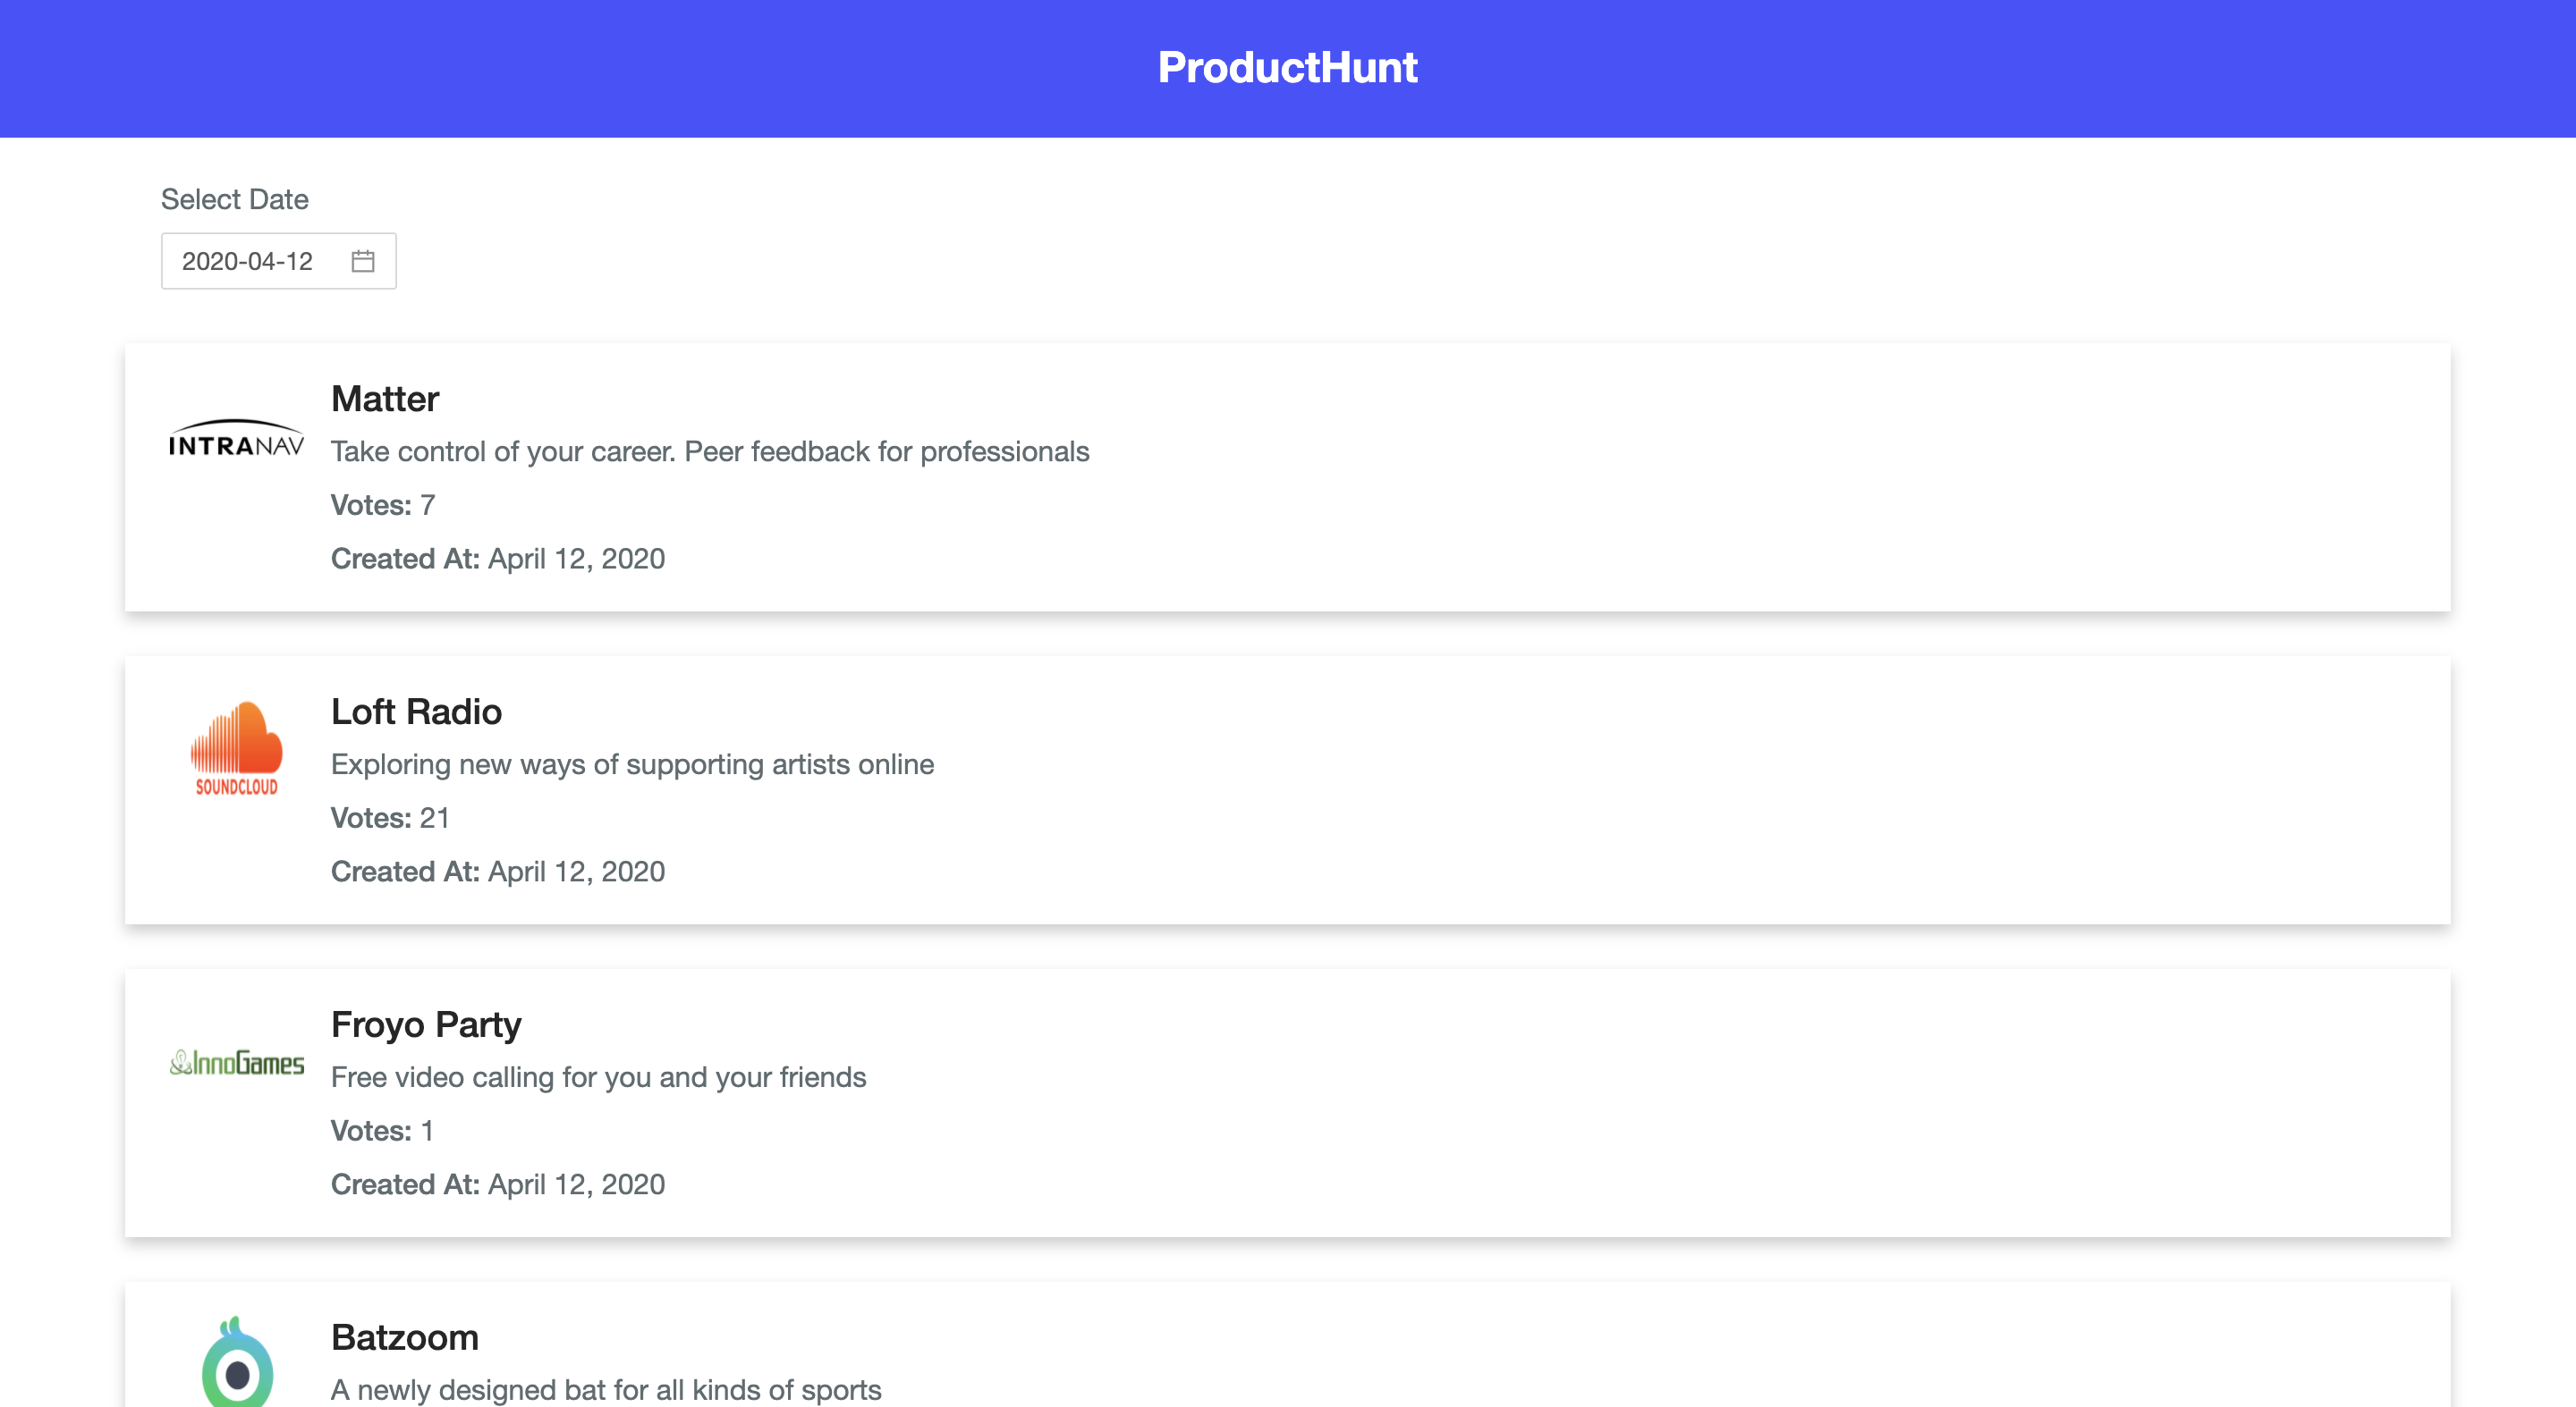The height and width of the screenshot is (1407, 2576).
Task: Click the Matter career feedback description
Action: coord(710,451)
